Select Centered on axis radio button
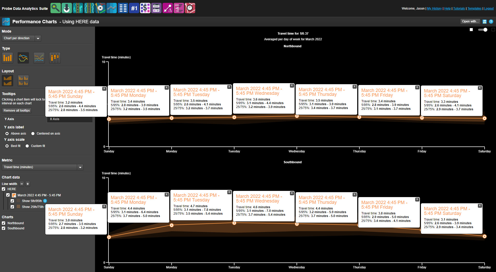The width and height of the screenshot is (496, 272). 33,134
